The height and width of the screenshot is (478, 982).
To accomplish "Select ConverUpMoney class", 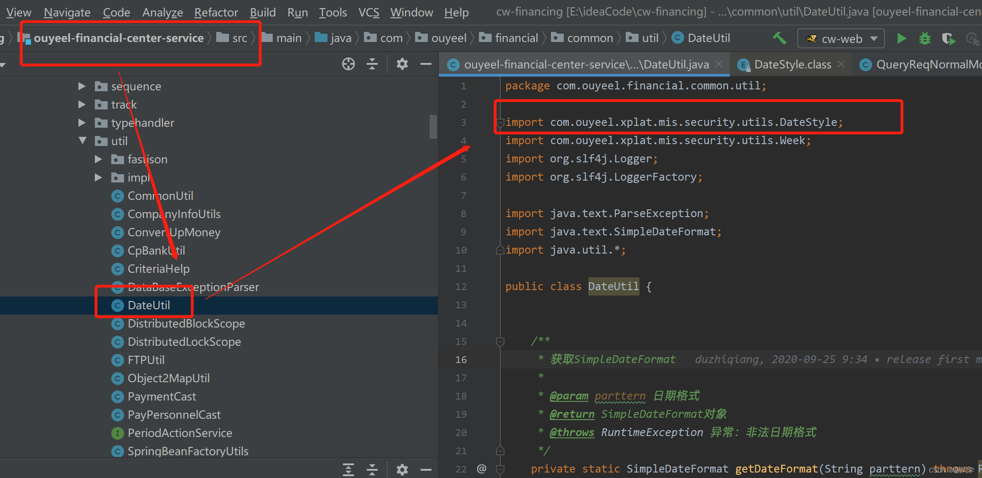I will [x=174, y=232].
